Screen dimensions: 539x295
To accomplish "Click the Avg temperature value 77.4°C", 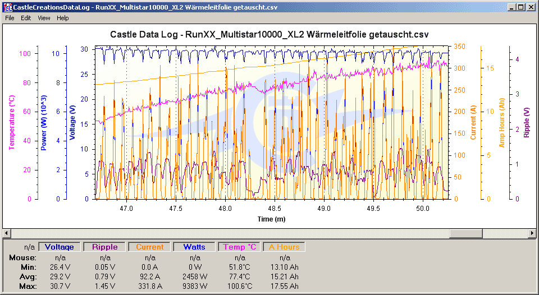I will coord(240,276).
